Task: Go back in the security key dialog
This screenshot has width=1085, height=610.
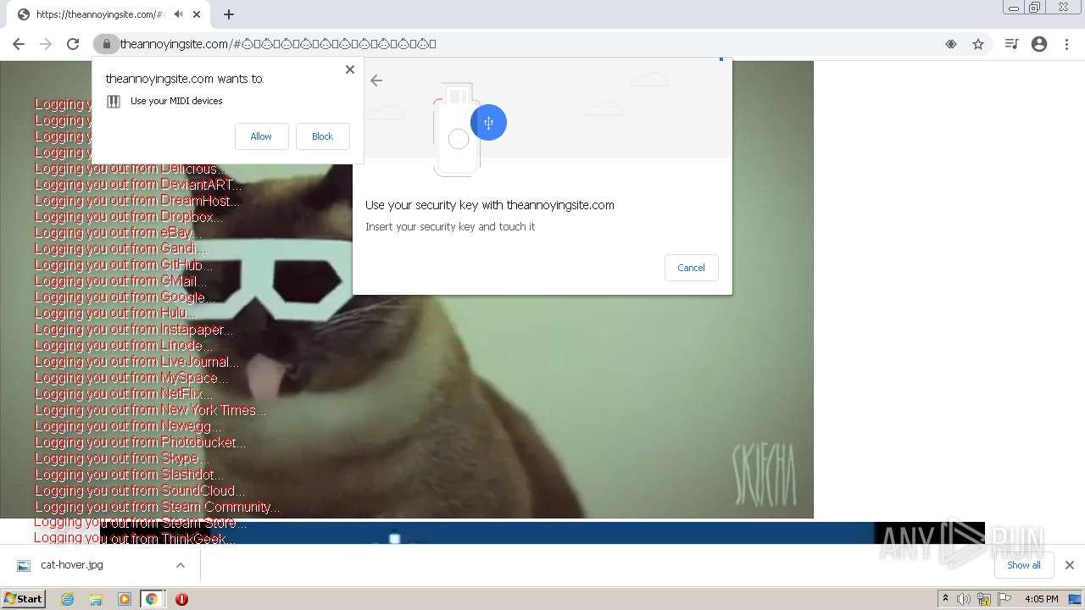Action: [376, 80]
